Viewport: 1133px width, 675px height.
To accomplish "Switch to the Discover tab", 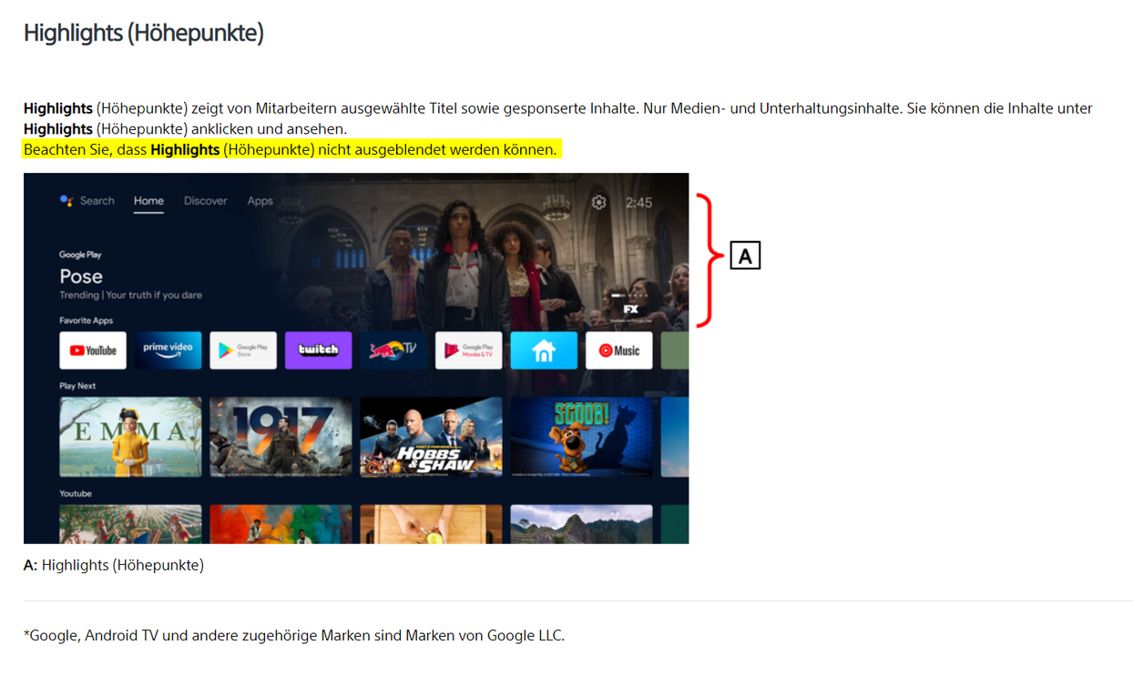I will click(x=206, y=201).
